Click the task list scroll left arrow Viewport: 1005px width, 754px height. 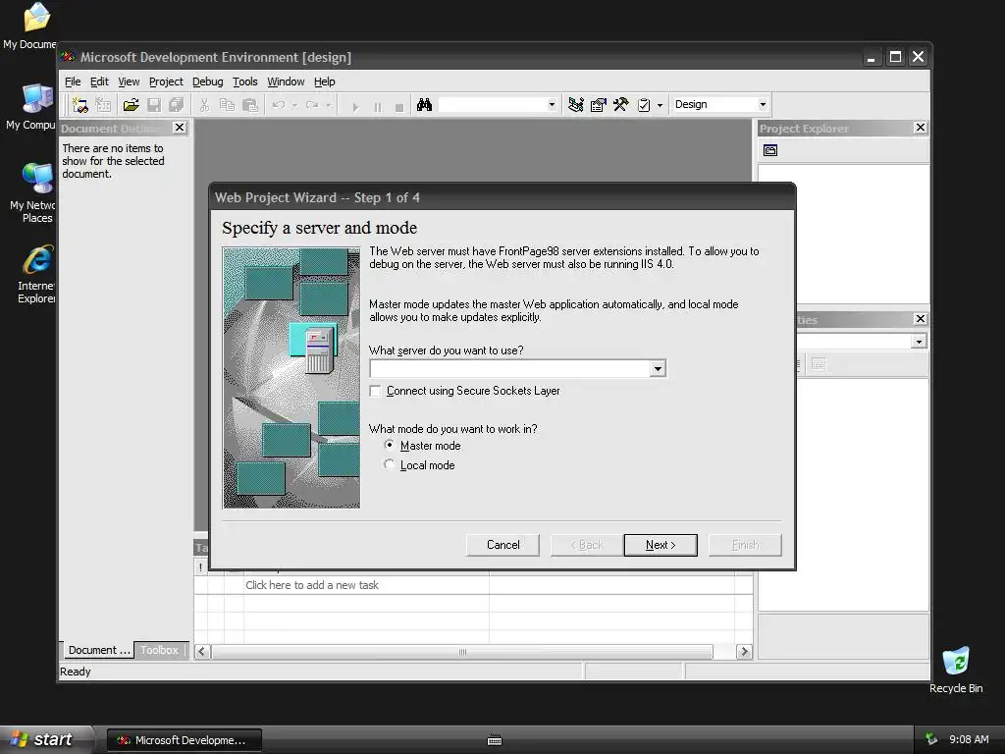pyautogui.click(x=202, y=652)
